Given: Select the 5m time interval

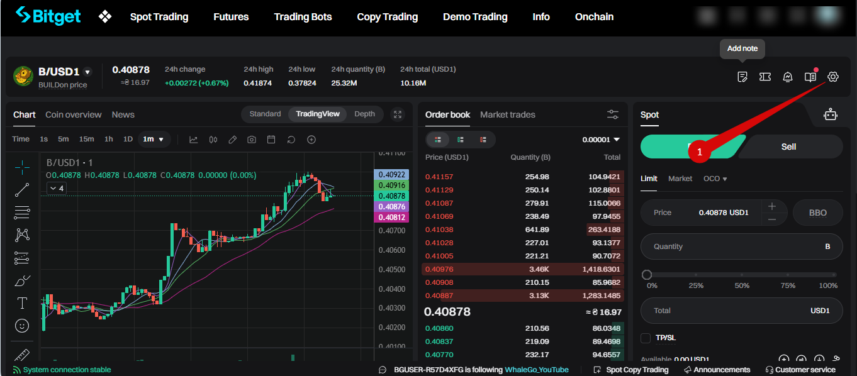Looking at the screenshot, I should pos(64,139).
